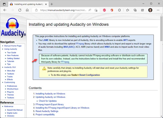
Task: Open Tour Guide sidebar link
Action: click(x=12, y=53)
